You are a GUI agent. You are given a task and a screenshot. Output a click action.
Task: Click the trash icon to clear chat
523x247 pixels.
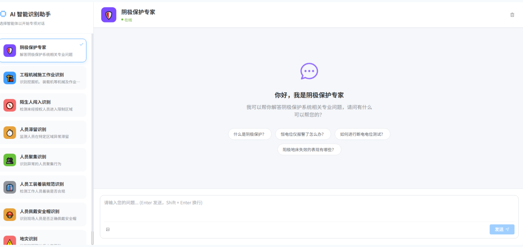[512, 15]
